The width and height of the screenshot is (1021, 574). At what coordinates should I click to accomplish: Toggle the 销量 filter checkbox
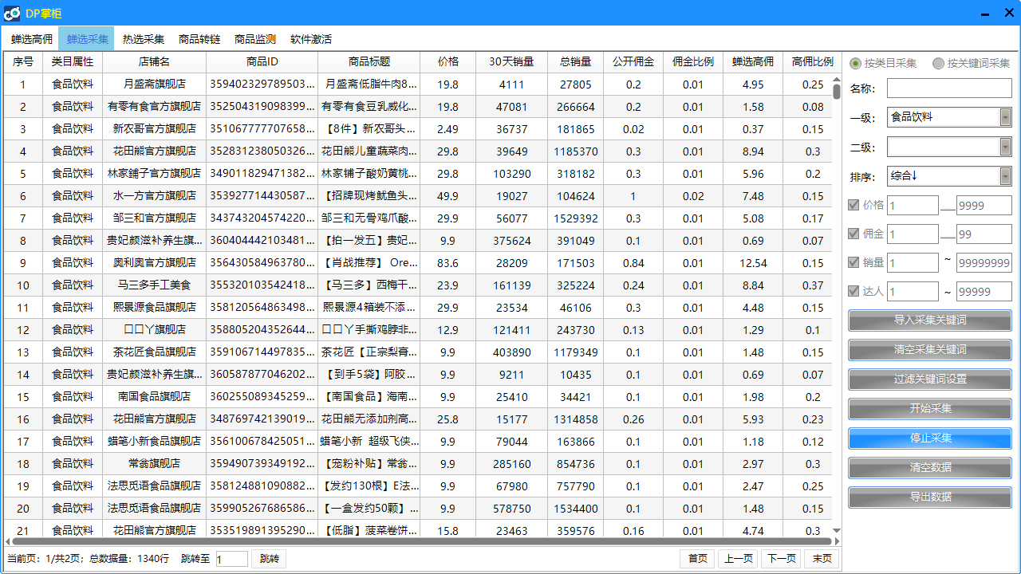click(853, 262)
